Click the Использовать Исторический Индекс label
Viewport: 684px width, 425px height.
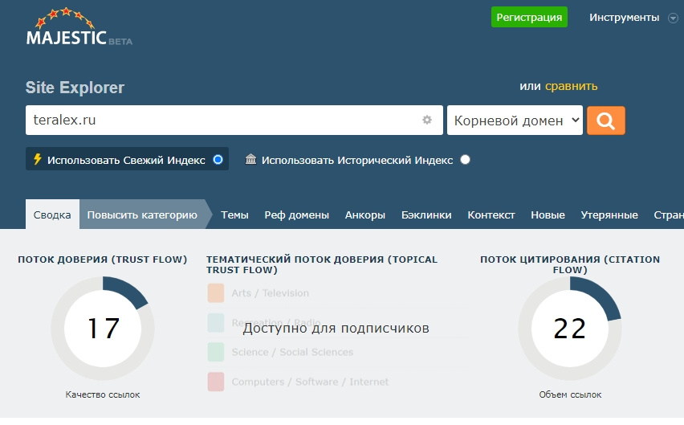(x=357, y=160)
